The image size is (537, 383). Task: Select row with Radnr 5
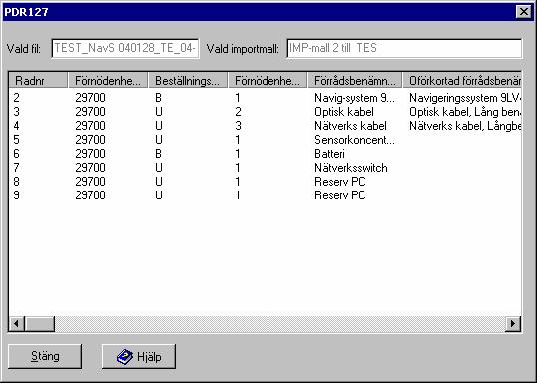point(265,140)
